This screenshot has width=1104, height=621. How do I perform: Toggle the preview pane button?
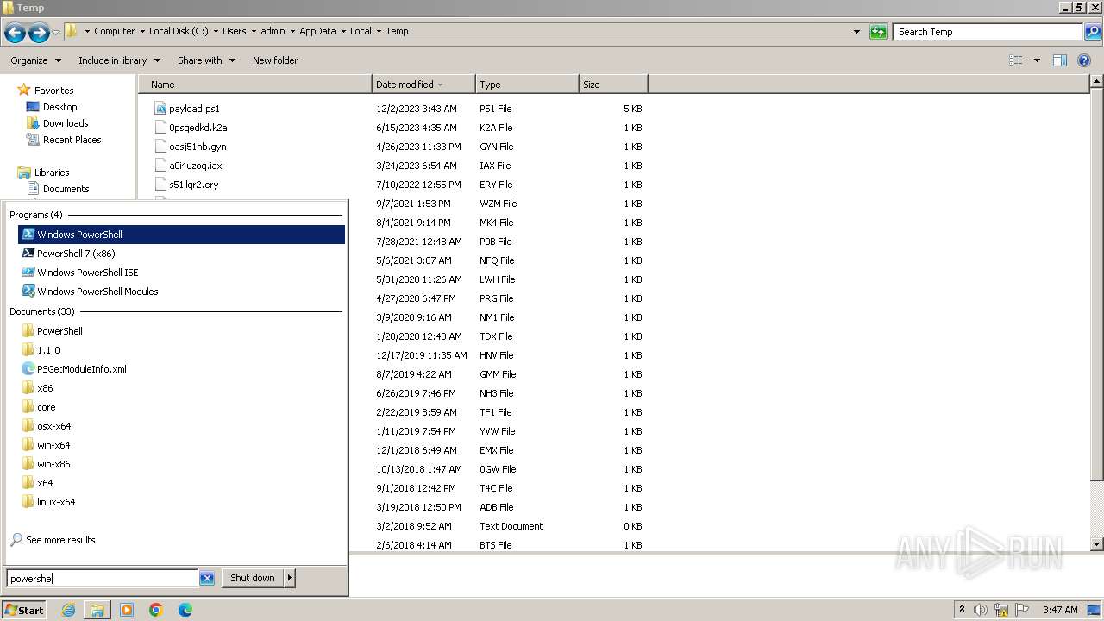pyautogui.click(x=1060, y=60)
